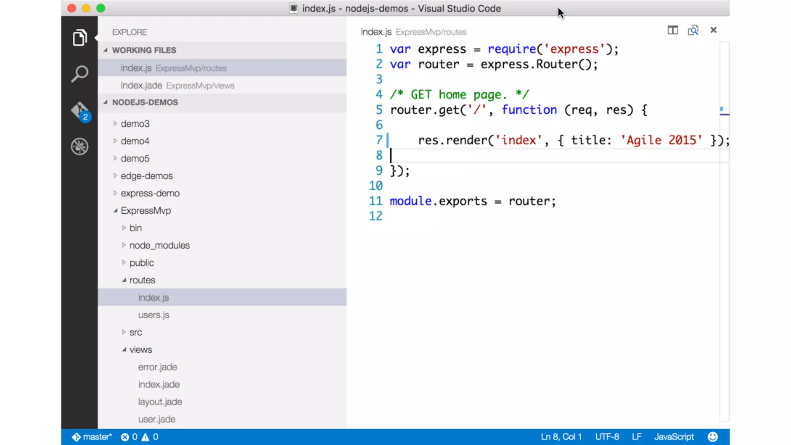Collapse the NODEJS-DEMOS section
This screenshot has width=791, height=445.
coord(145,102)
